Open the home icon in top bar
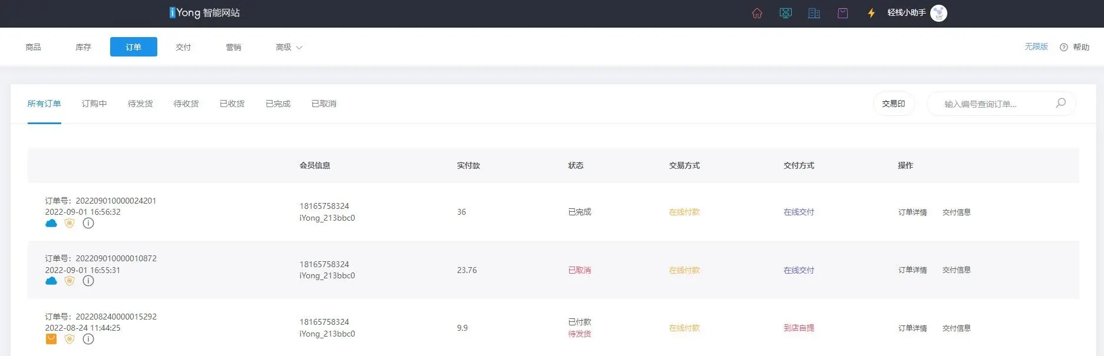 (757, 13)
